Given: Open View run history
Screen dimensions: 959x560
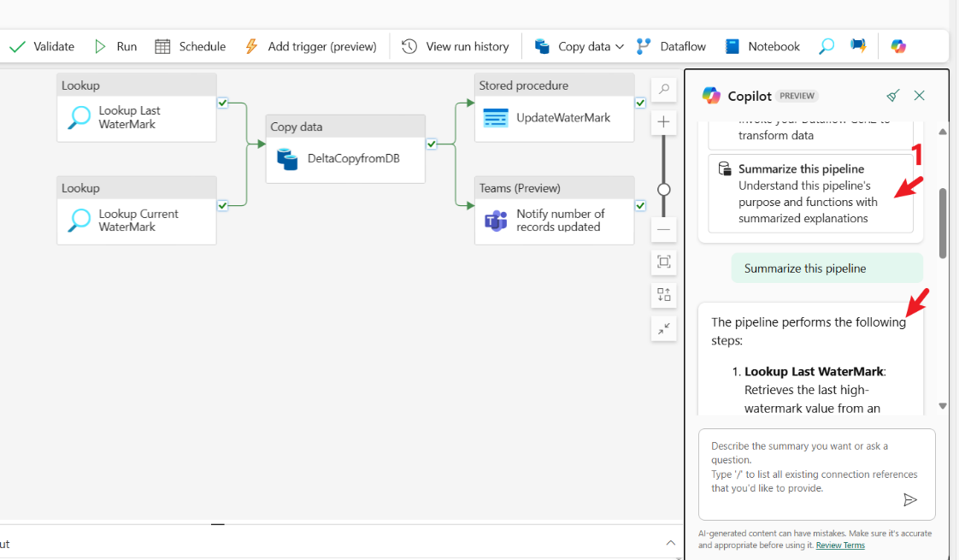Looking at the screenshot, I should tap(456, 46).
